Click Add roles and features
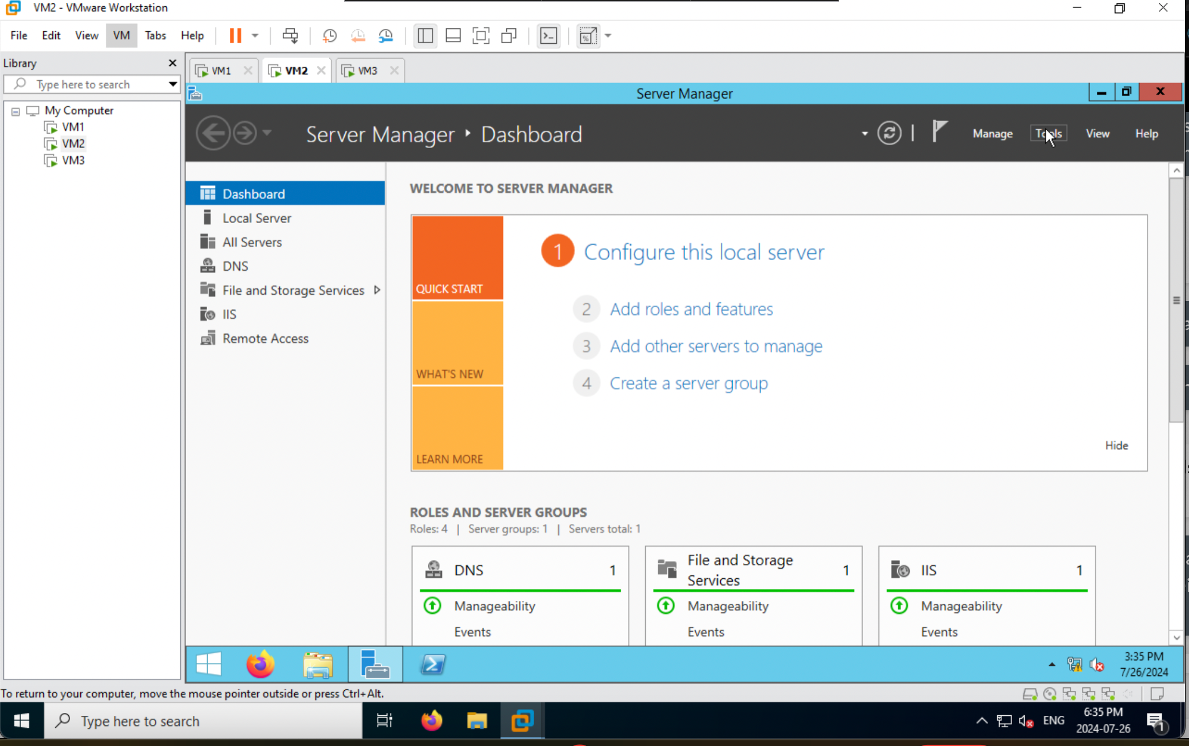The width and height of the screenshot is (1189, 746). coord(691,309)
